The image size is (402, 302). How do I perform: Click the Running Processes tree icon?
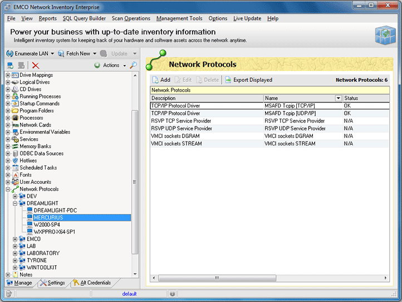point(15,96)
